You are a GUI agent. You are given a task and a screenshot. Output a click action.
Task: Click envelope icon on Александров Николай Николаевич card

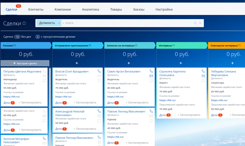[99, 116]
